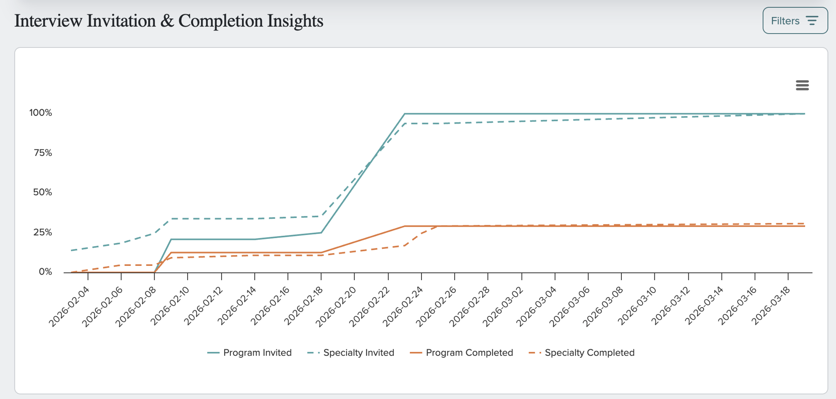
Task: Open the Filters panel button
Action: 795,20
